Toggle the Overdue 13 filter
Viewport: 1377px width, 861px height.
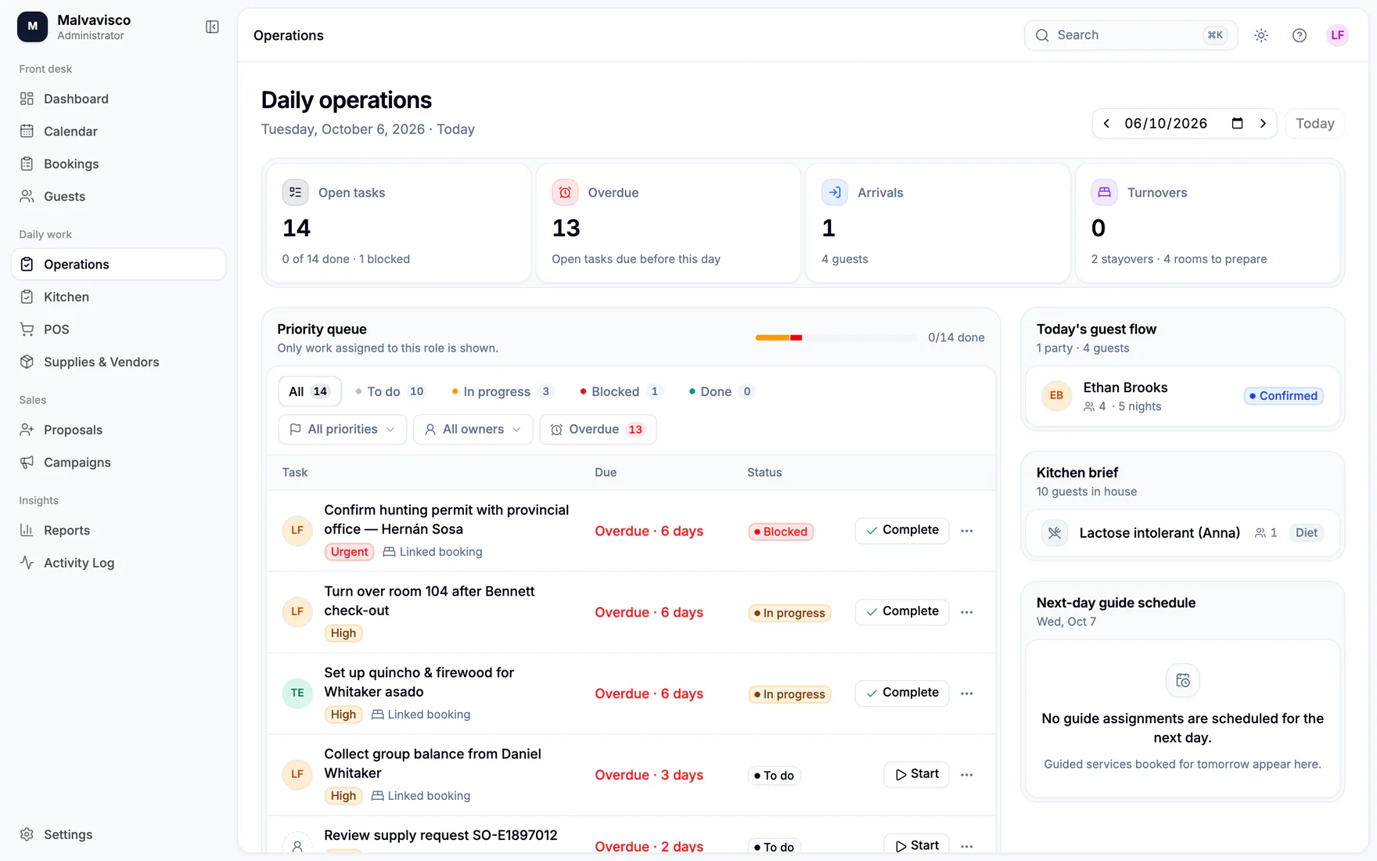598,429
